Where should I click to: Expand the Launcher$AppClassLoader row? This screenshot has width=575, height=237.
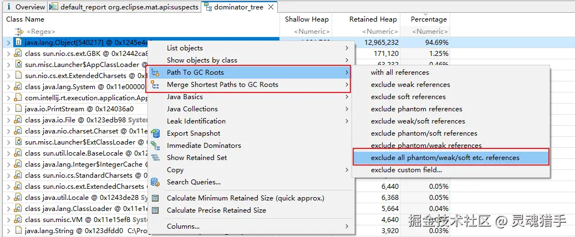8,65
